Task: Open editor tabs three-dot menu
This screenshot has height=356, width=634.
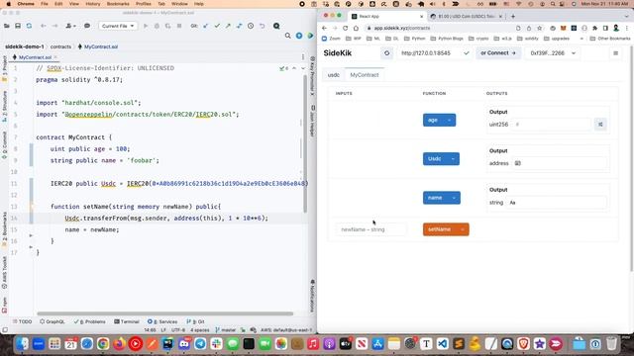Action: click(x=303, y=57)
